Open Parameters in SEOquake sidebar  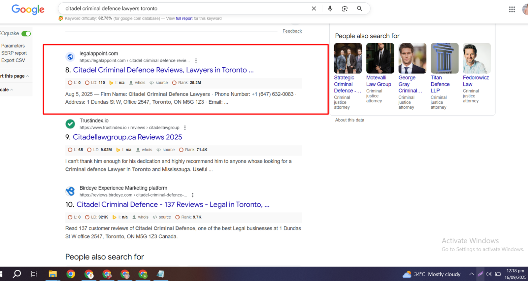[13, 46]
